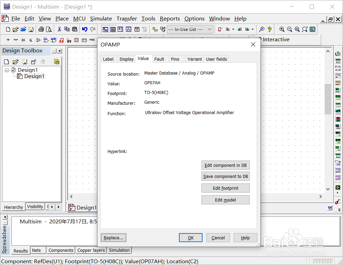Place a basic resistor component
Image resolution: width=343 pixels, height=265 pixels.
[x=16, y=40]
